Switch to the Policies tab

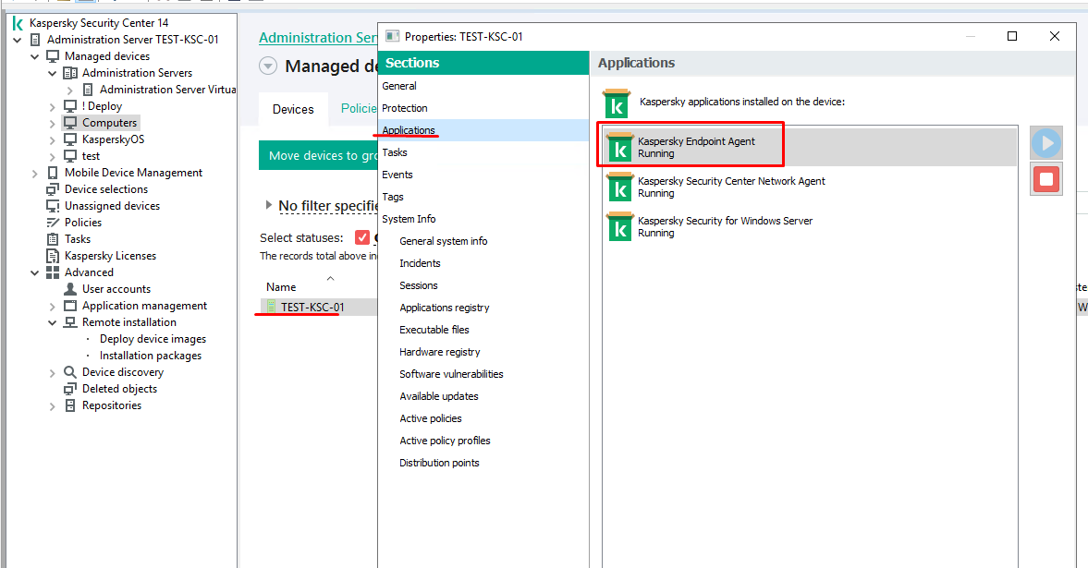[359, 109]
